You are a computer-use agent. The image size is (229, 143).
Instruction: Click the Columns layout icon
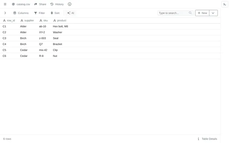[x=15, y=13]
